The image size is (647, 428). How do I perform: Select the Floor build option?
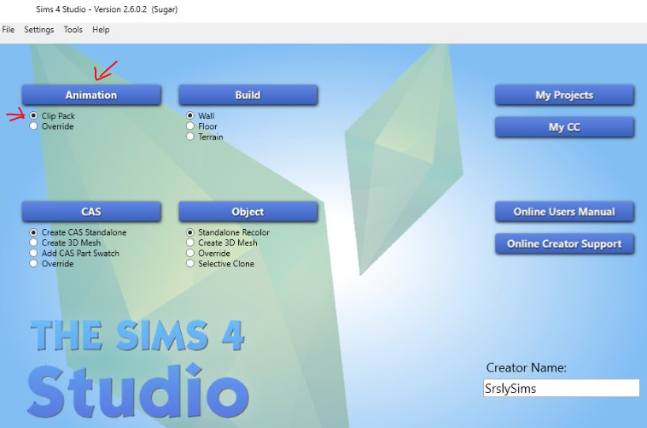[x=191, y=126]
